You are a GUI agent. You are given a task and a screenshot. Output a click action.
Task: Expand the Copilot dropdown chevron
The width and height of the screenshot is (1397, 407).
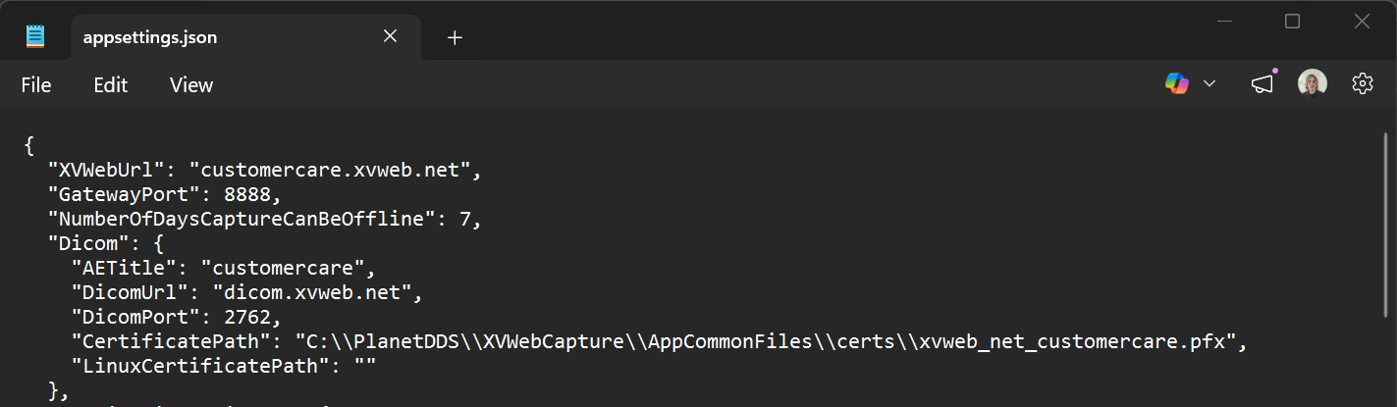click(1209, 84)
